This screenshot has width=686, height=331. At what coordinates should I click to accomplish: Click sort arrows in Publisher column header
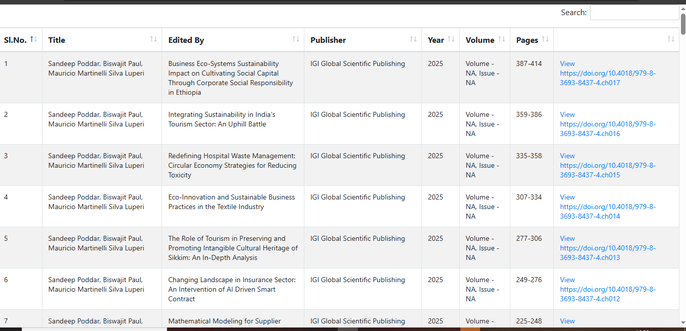(x=413, y=39)
